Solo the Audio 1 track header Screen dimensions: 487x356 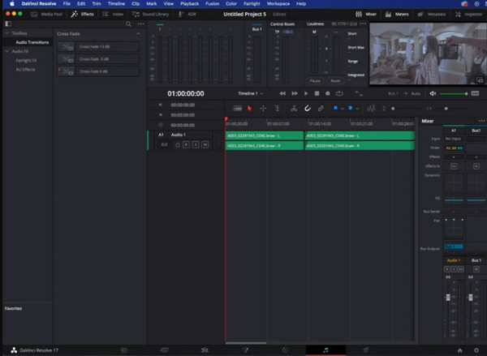coord(196,144)
